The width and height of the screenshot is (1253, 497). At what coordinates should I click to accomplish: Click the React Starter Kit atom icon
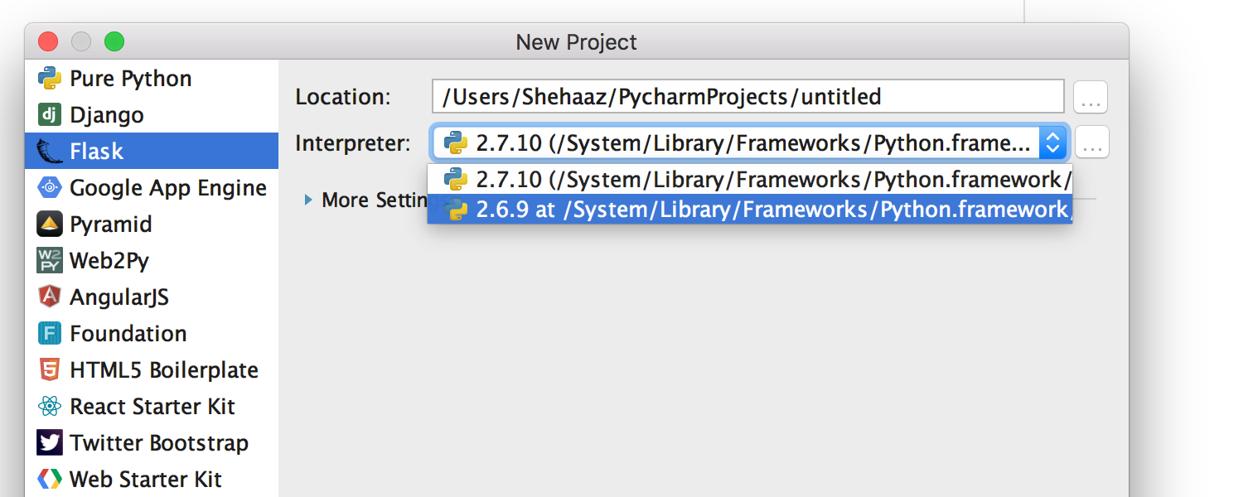pos(50,407)
